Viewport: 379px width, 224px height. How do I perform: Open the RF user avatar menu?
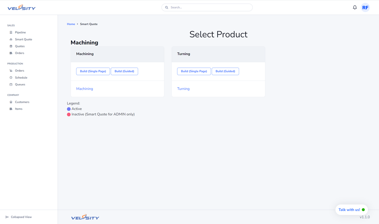coord(365,7)
